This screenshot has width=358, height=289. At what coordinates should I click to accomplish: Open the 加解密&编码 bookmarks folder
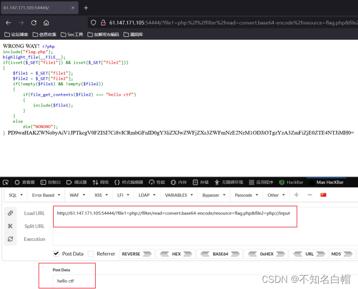103,35
